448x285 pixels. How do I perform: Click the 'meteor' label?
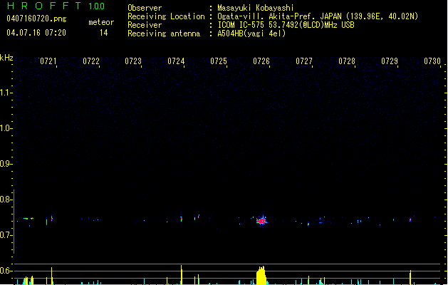click(x=101, y=22)
